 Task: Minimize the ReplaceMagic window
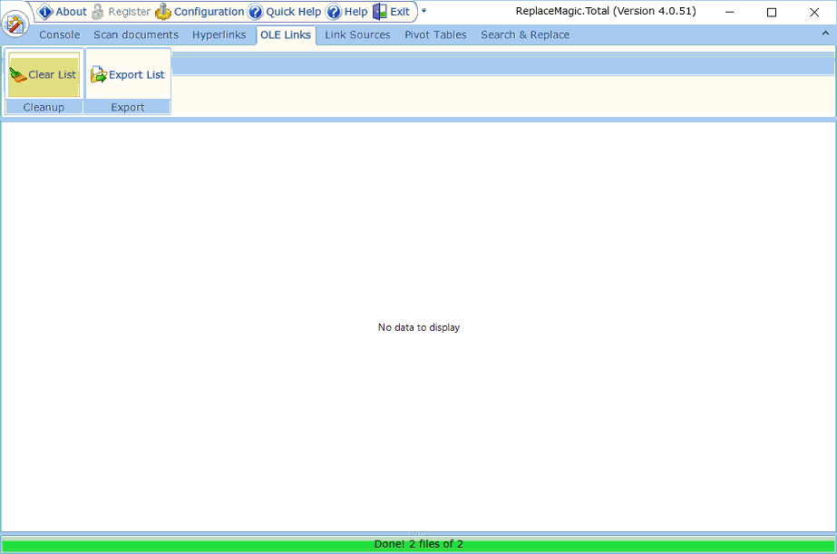(x=730, y=12)
